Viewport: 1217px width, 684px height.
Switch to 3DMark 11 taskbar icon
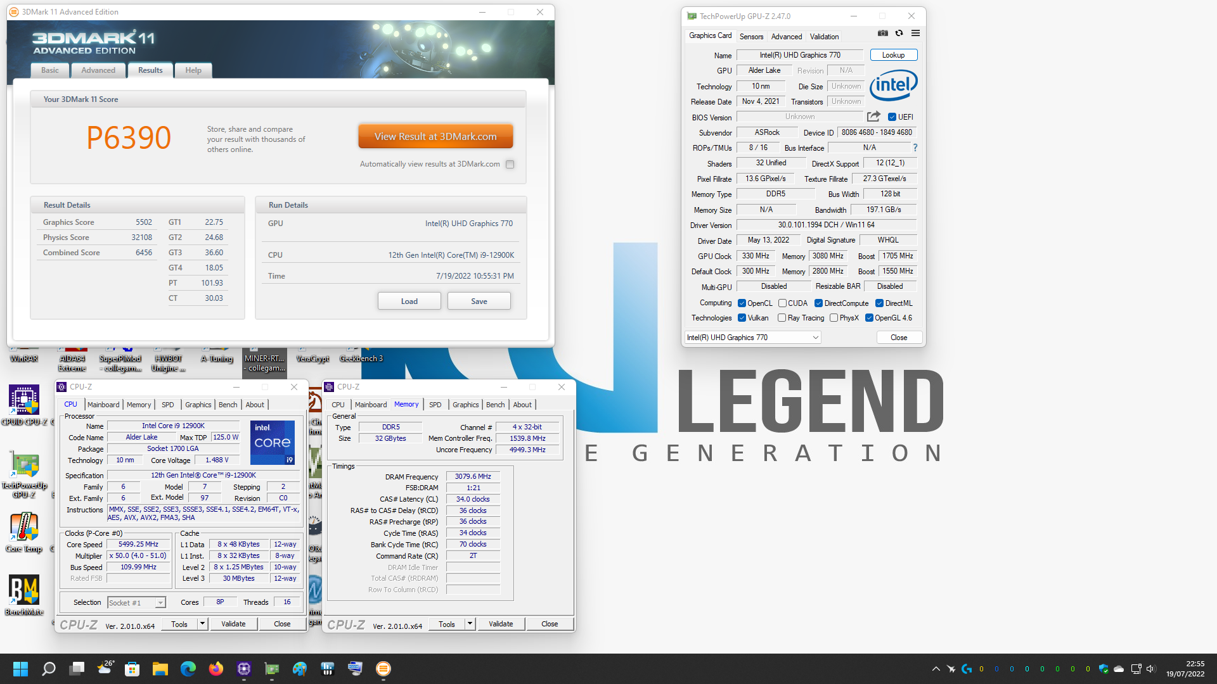383,669
